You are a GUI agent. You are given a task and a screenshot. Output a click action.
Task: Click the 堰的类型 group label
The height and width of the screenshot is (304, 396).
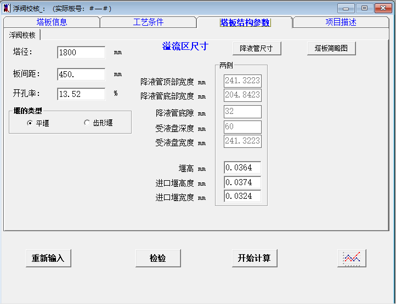click(28, 111)
